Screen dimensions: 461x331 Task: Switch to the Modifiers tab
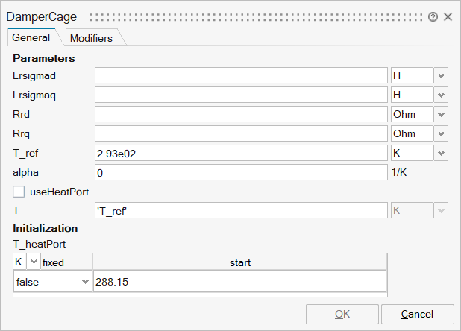tap(91, 38)
